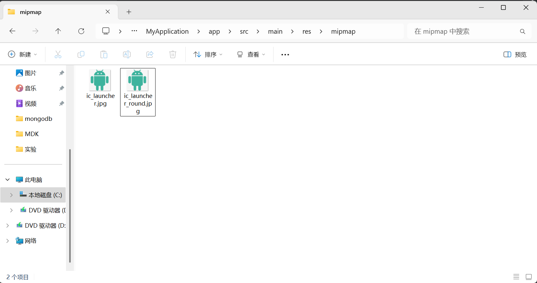This screenshot has height=283, width=537.
Task: Go forward with the right arrow
Action: pyautogui.click(x=35, y=31)
